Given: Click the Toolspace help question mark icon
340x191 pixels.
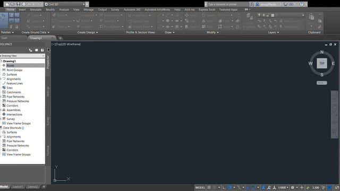Looking at the screenshot, I should coord(42,50).
